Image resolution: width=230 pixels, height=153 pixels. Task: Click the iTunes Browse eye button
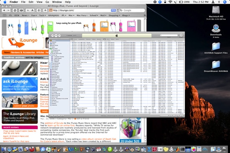click(x=181, y=35)
